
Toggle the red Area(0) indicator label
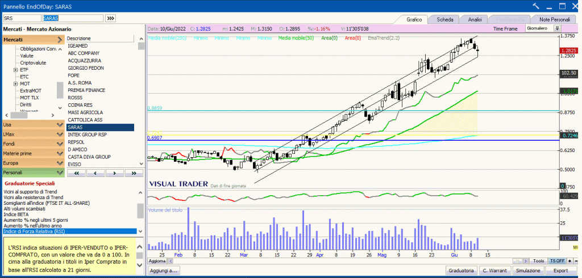(x=352, y=38)
